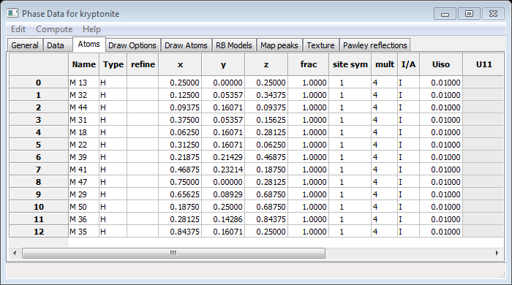Click y value 0.08929 of atom M 29
This screenshot has width=512, height=285.
(223, 194)
